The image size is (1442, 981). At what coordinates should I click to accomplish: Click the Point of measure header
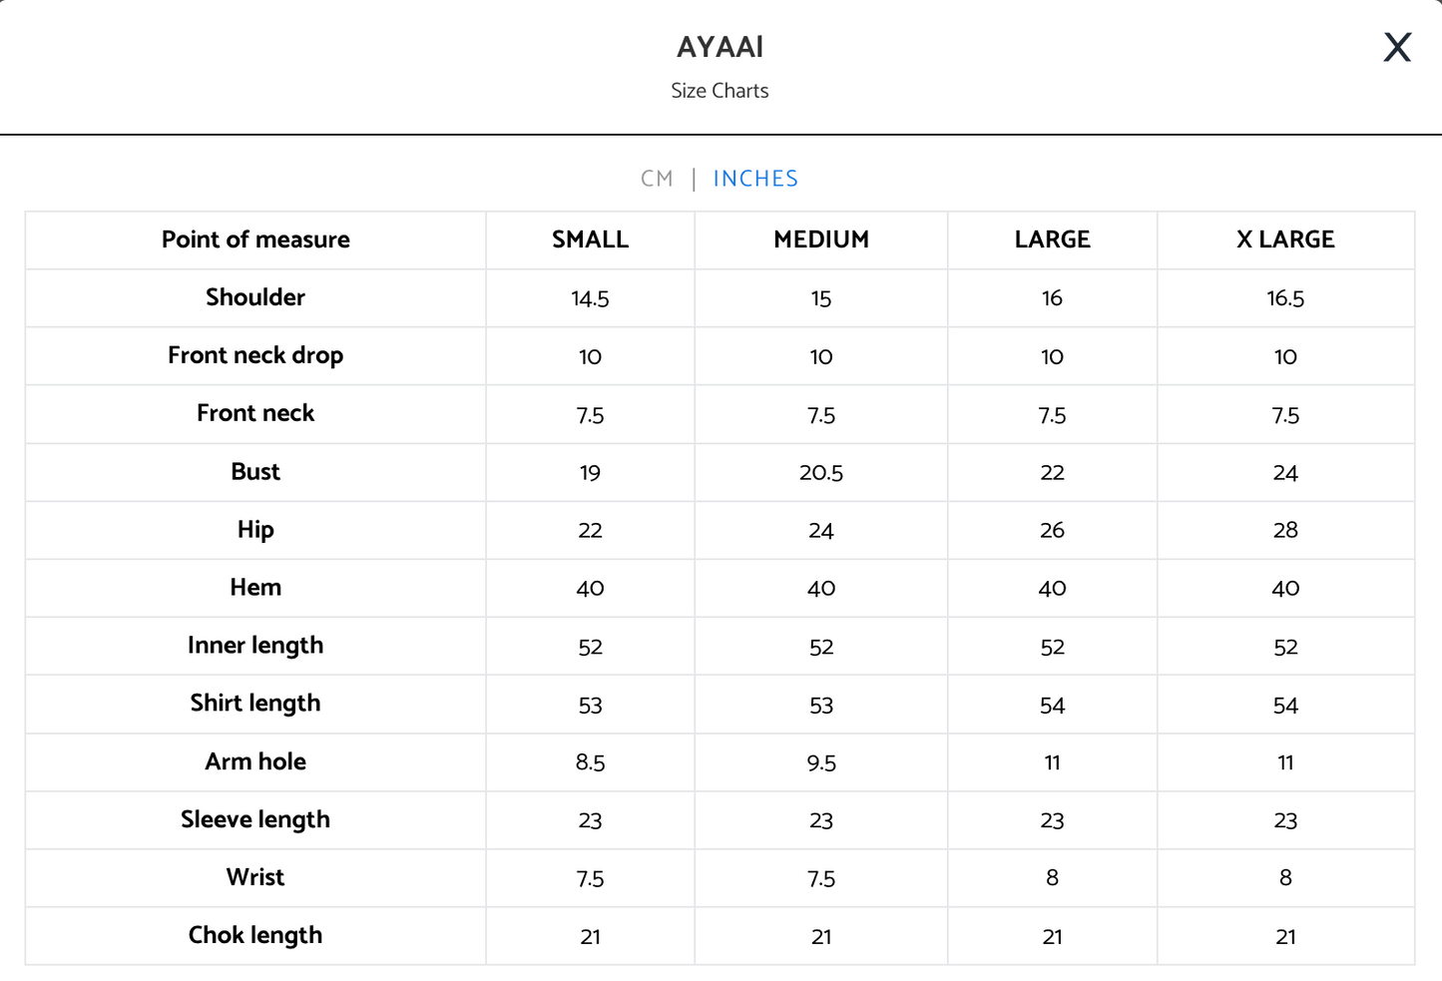[x=255, y=240]
